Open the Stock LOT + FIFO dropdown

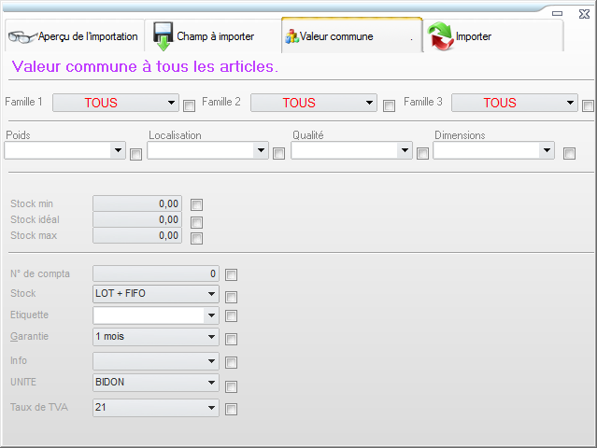[212, 294]
